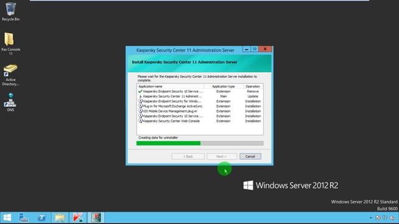Open Server Manager from the taskbar
The width and height of the screenshot is (399, 224).
click(x=24, y=218)
